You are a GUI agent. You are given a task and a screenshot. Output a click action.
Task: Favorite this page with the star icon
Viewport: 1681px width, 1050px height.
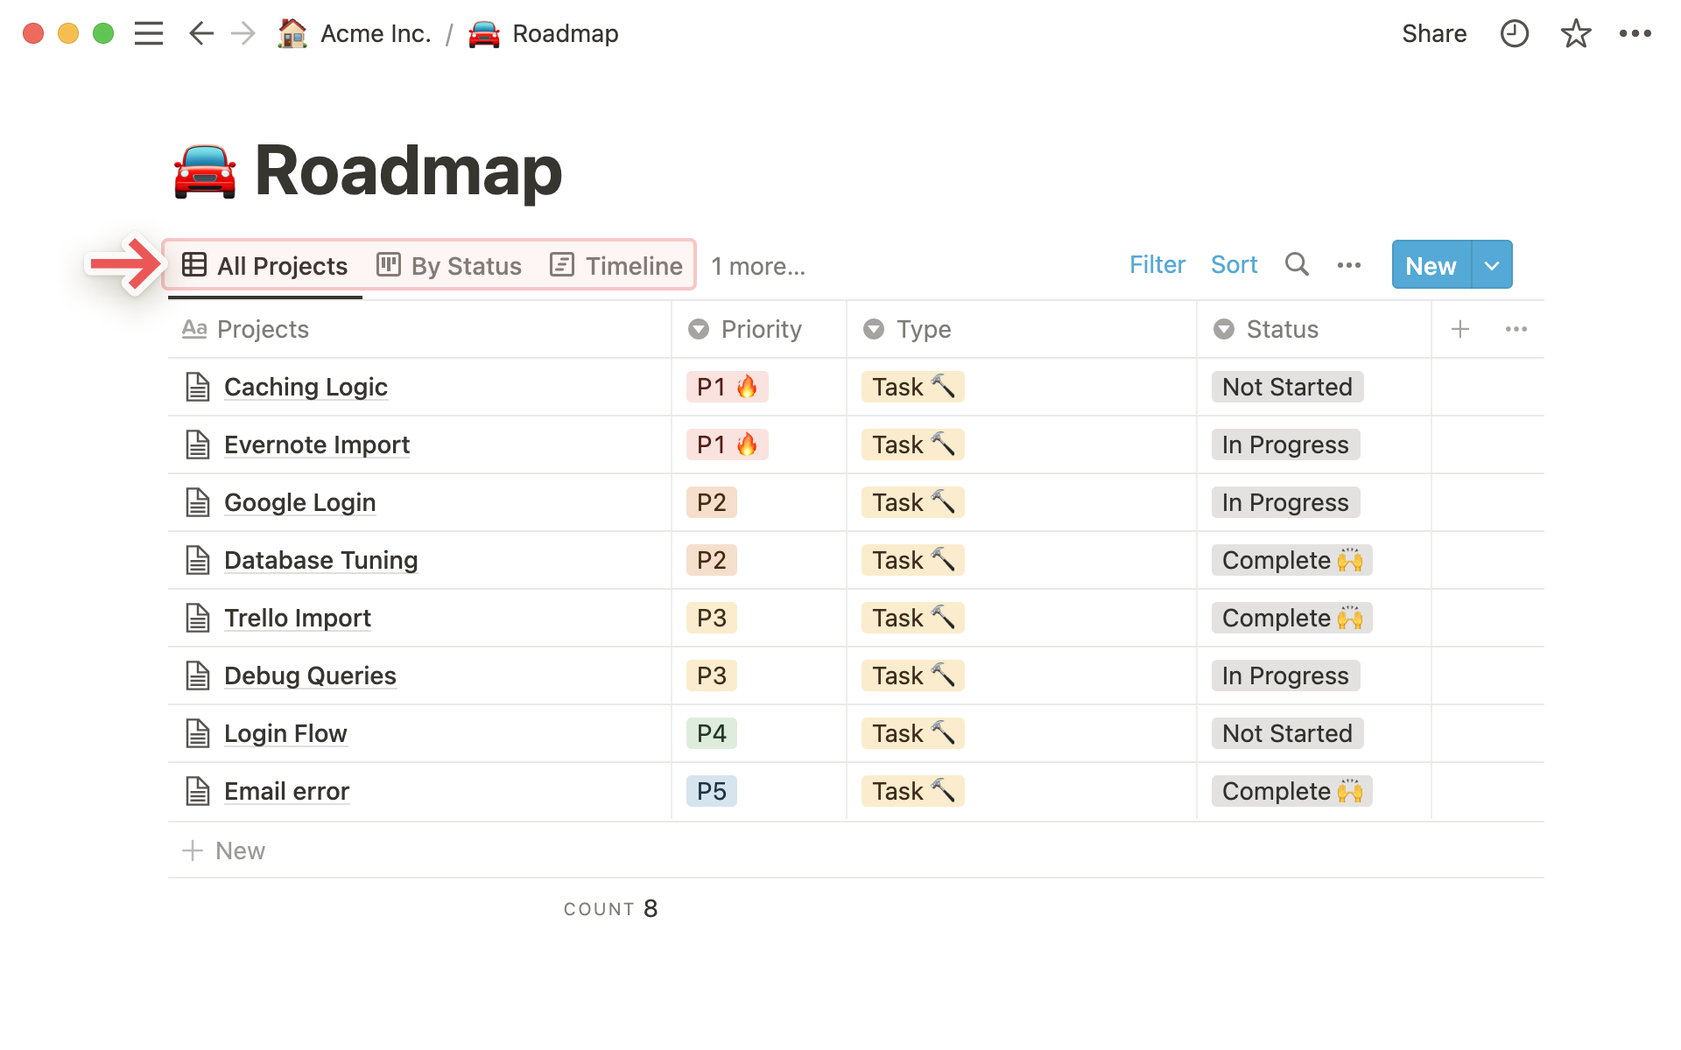[x=1575, y=34]
